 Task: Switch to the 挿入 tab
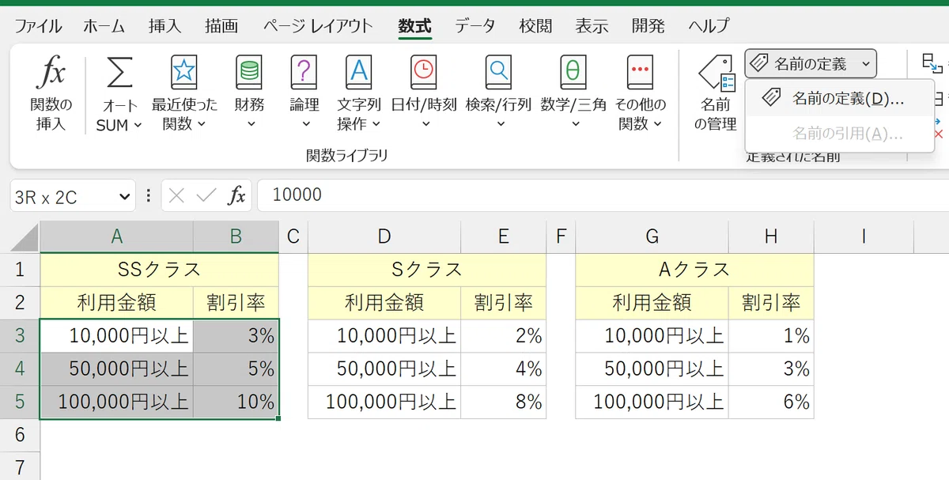pos(164,25)
